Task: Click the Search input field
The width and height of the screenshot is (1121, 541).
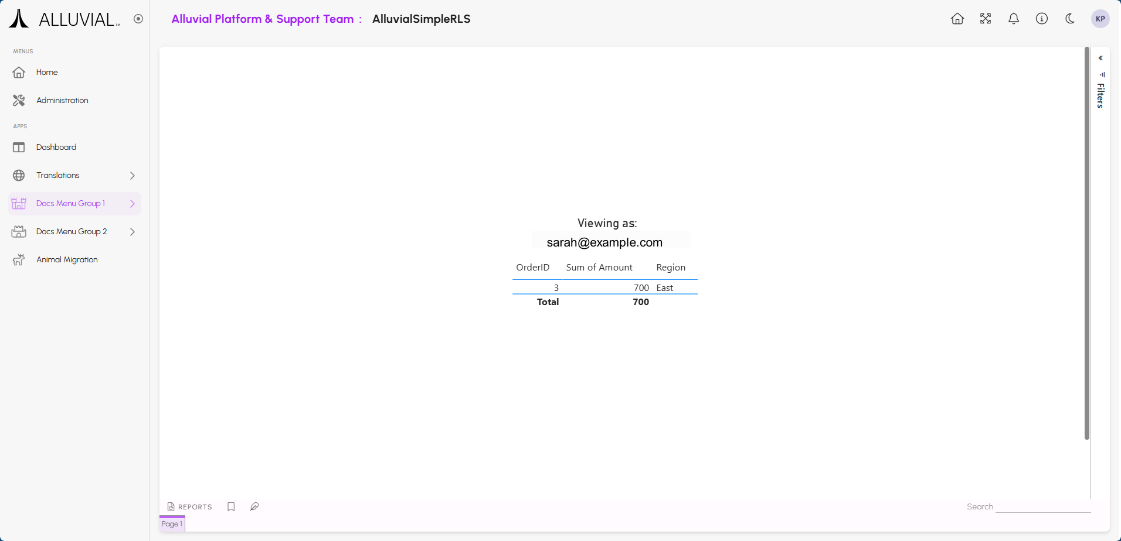Action: pyautogui.click(x=1043, y=507)
